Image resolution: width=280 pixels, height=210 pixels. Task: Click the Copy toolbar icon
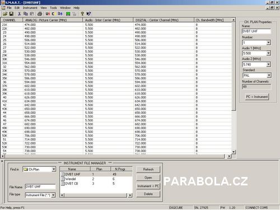(x=26, y=14)
